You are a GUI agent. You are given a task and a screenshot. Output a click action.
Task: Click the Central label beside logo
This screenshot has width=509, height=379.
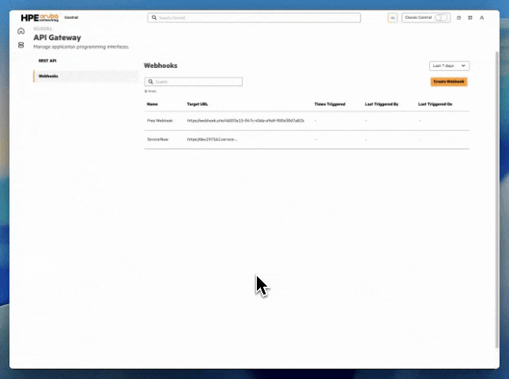(71, 17)
